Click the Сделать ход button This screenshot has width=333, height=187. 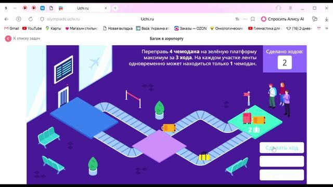[x=281, y=148]
